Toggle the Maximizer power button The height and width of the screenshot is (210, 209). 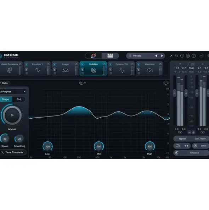tap(139, 64)
